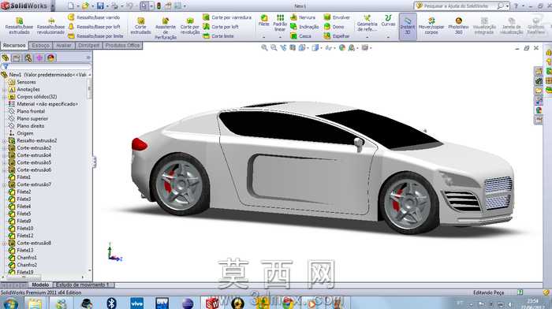Image resolution: width=552 pixels, height=309 pixels.
Task: Choose the Inclinação command
Action: [x=304, y=27]
